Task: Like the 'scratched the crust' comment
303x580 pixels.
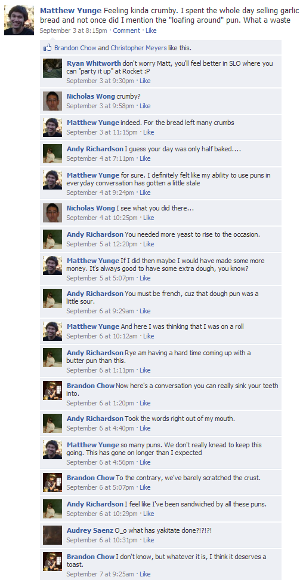Action: [145, 487]
